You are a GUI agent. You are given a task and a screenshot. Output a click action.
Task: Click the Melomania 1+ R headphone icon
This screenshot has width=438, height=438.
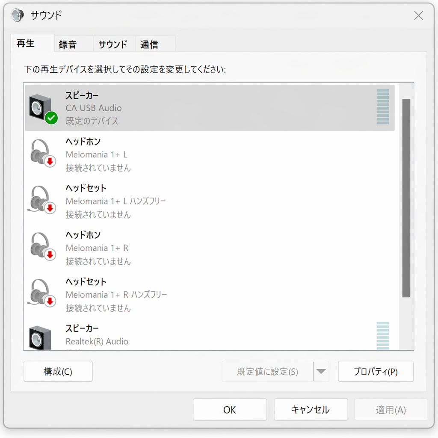(43, 247)
